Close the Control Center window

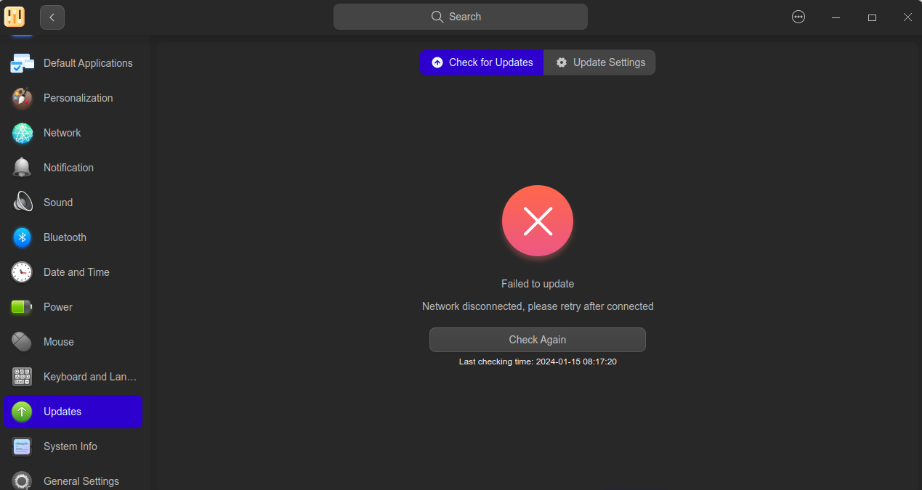(907, 17)
